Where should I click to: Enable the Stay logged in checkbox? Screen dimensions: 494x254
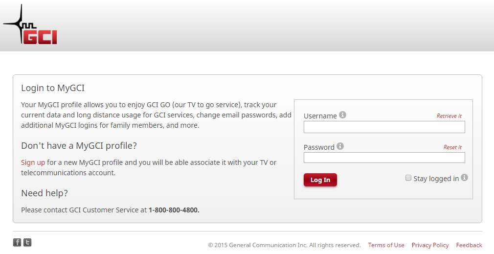[x=408, y=178]
